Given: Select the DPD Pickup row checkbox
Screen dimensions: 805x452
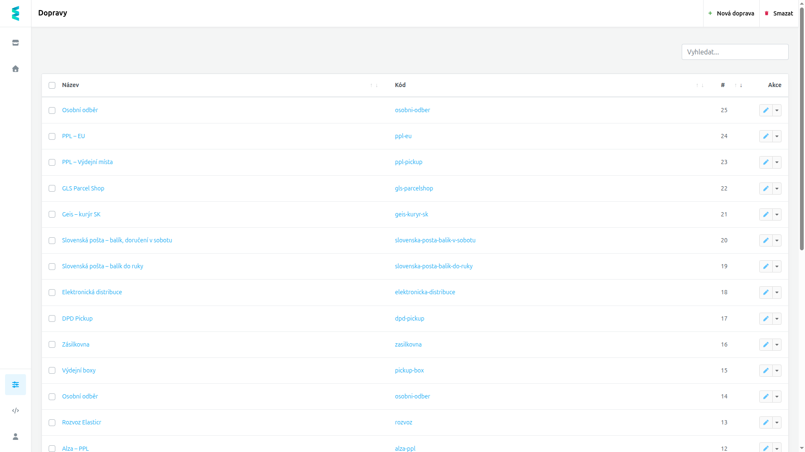Looking at the screenshot, I should pos(52,318).
